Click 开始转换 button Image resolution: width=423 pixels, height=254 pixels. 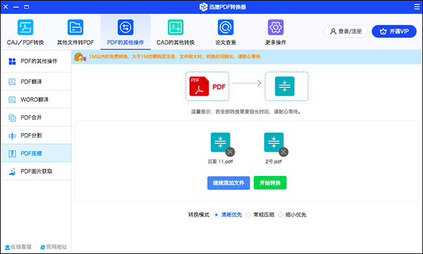(x=270, y=183)
